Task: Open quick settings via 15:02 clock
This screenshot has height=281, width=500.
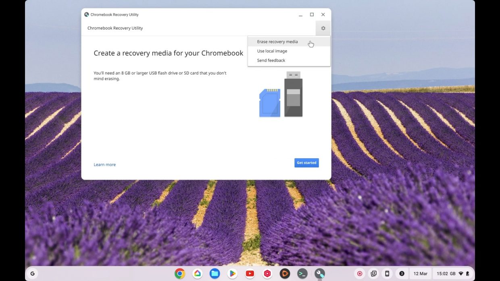Action: [442, 274]
